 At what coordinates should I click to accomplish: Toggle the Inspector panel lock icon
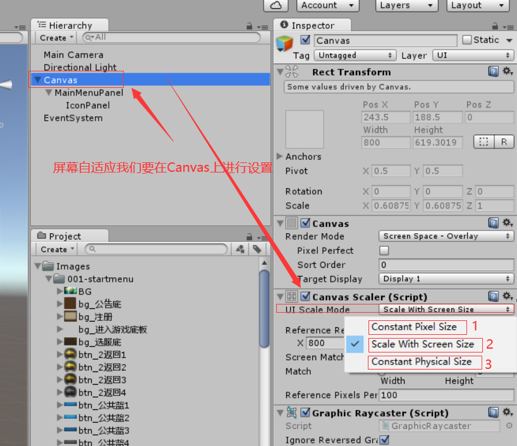pyautogui.click(x=495, y=26)
